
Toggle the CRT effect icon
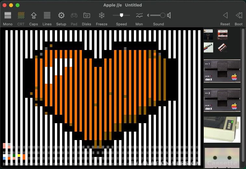21,15
